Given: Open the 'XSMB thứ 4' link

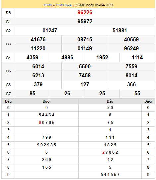Looking at the screenshot, I should 63,5.
